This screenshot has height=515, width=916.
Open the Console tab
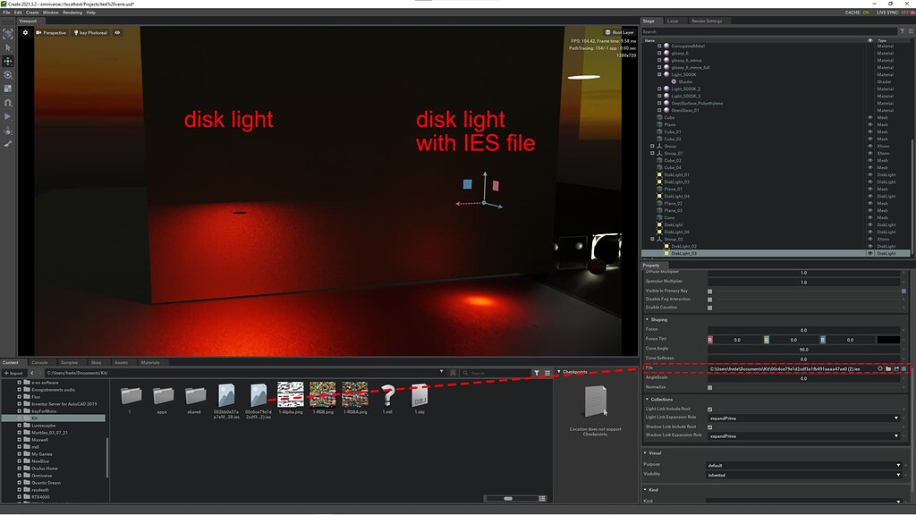point(40,363)
